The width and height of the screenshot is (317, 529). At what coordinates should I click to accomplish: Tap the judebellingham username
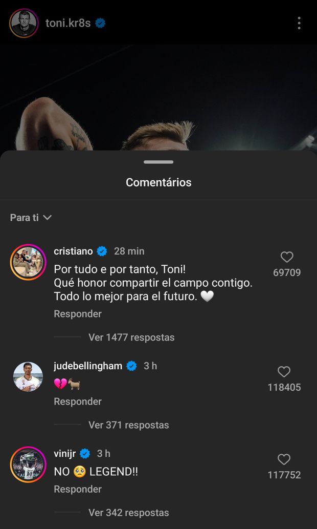[x=88, y=366]
